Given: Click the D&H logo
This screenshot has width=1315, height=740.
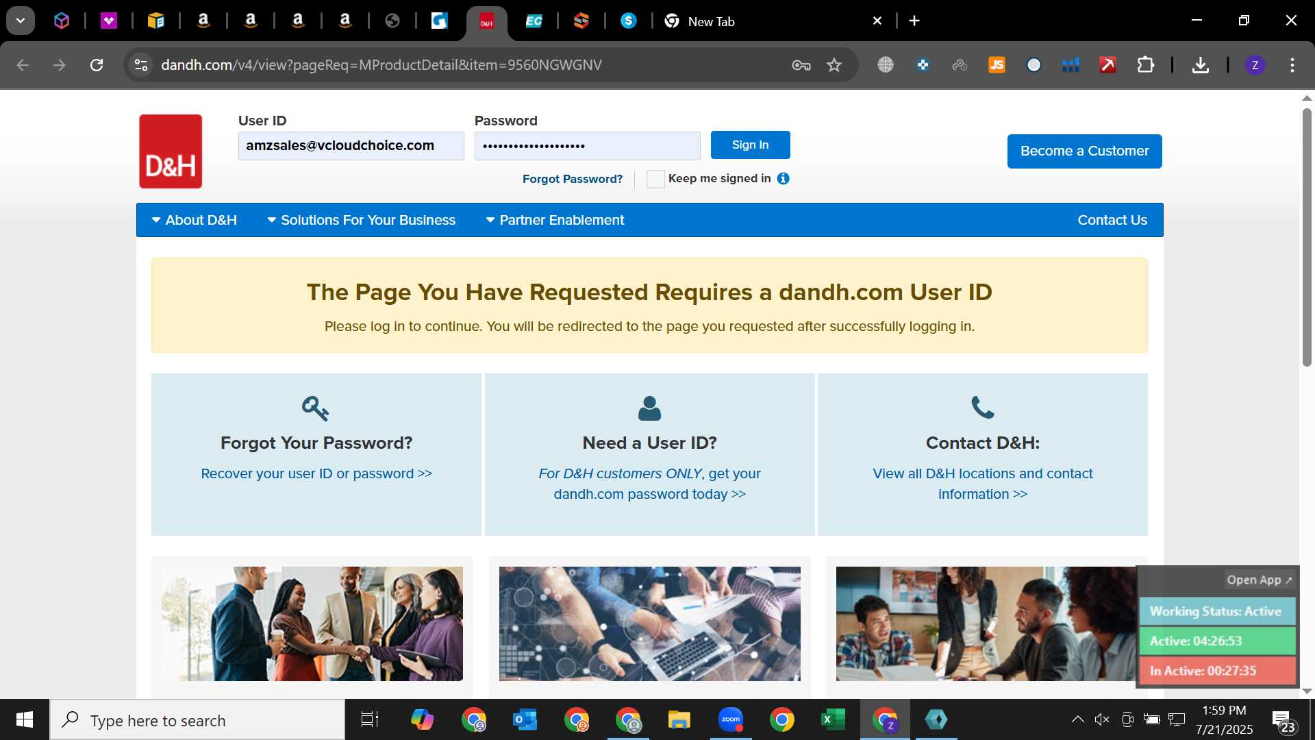Looking at the screenshot, I should pos(171,151).
